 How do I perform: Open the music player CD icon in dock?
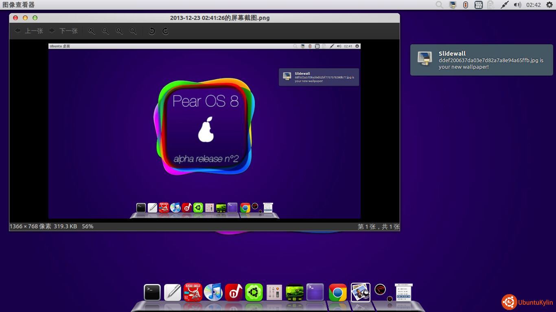tap(213, 292)
